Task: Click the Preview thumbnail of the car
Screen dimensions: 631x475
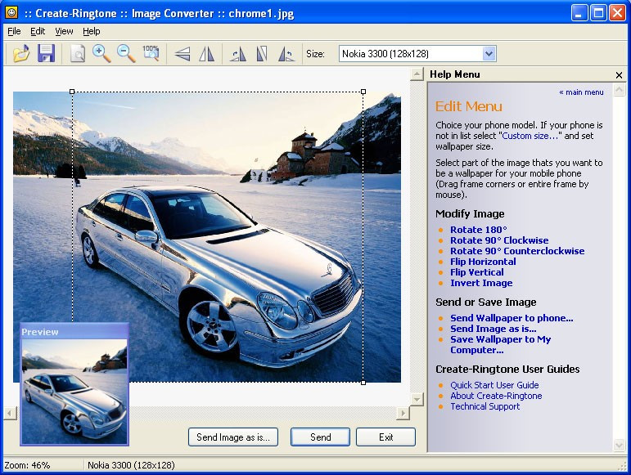Action: (x=74, y=389)
